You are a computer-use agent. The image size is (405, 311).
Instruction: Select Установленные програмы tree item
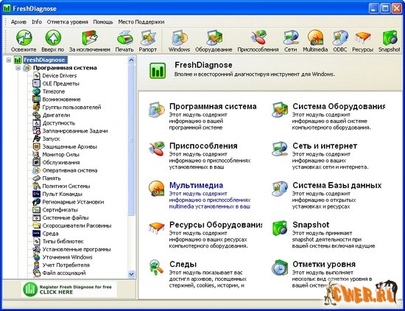77,250
